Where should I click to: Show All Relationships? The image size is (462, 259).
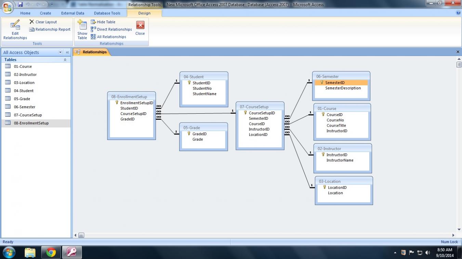coord(108,37)
